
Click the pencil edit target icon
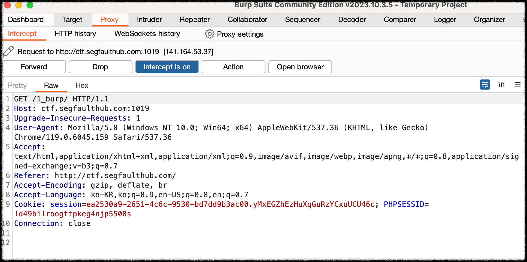[8, 51]
